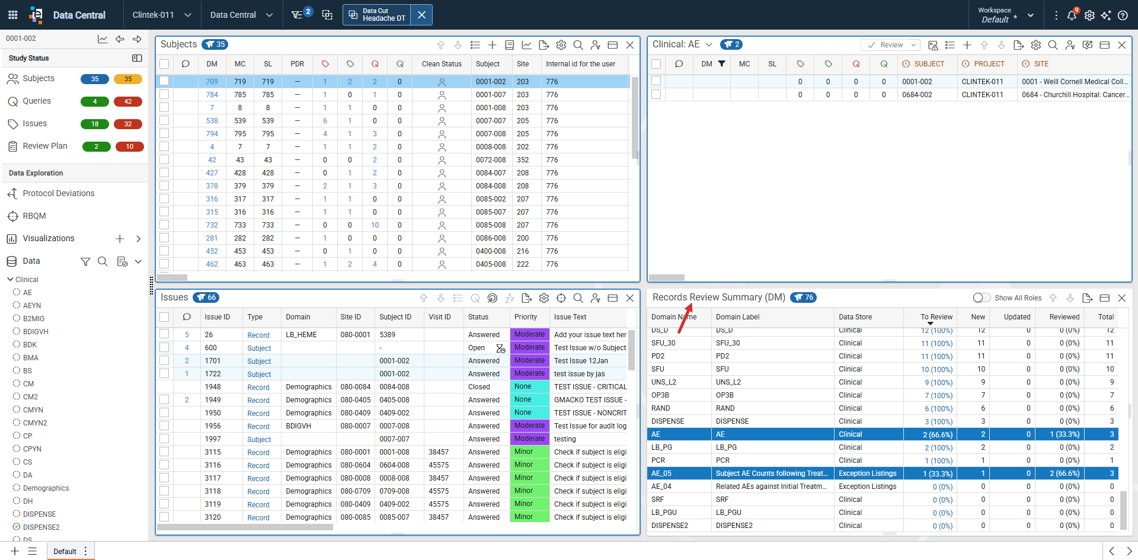Open Subjects in Study Status
This screenshot has width=1138, height=560.
(x=39, y=79)
